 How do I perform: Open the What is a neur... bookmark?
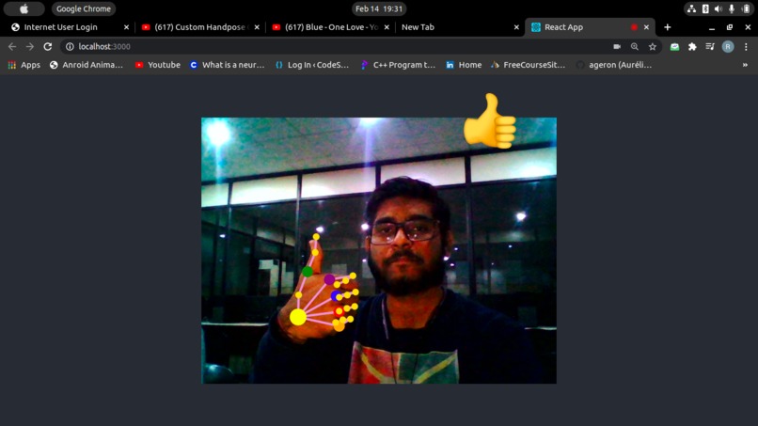point(228,65)
